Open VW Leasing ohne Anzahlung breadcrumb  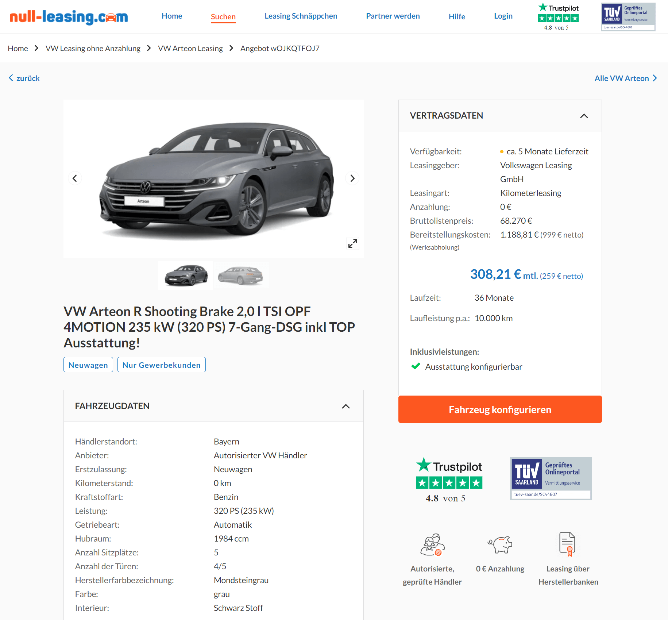coord(93,48)
